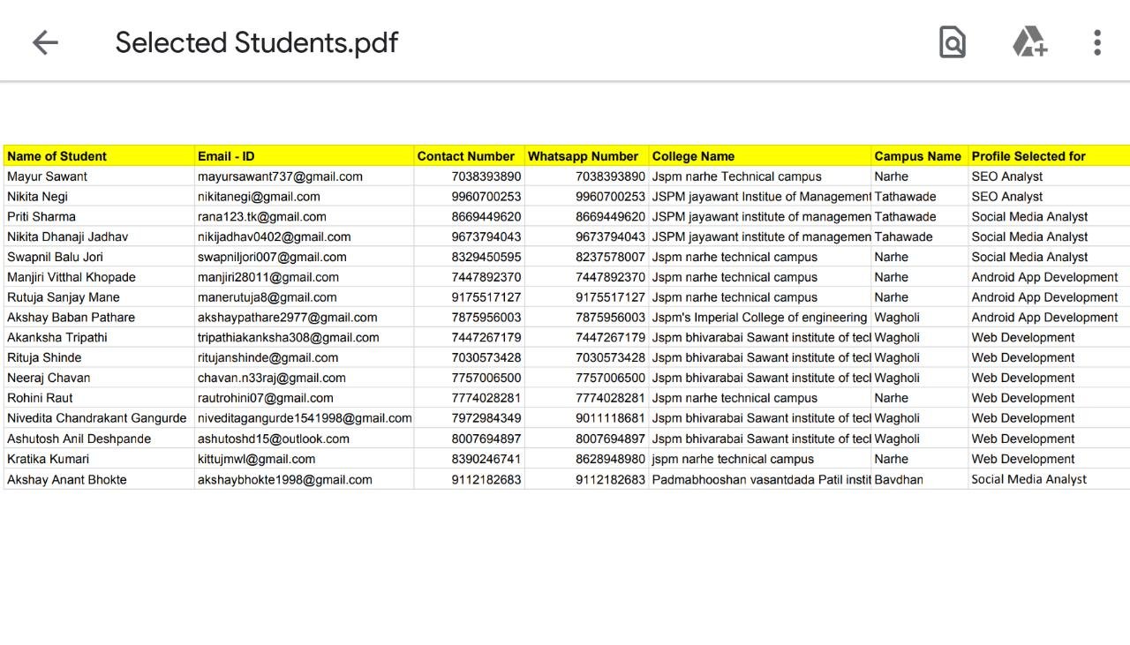Image resolution: width=1130 pixels, height=645 pixels.
Task: Tap the email akshaypathare2977@gmail.com
Action: tap(288, 318)
